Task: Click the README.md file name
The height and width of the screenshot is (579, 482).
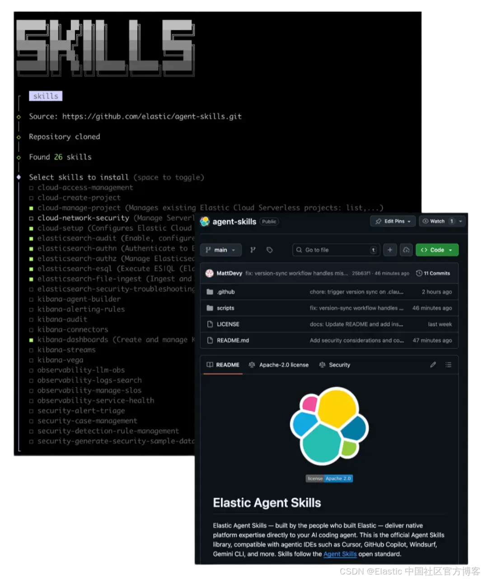Action: tap(233, 341)
